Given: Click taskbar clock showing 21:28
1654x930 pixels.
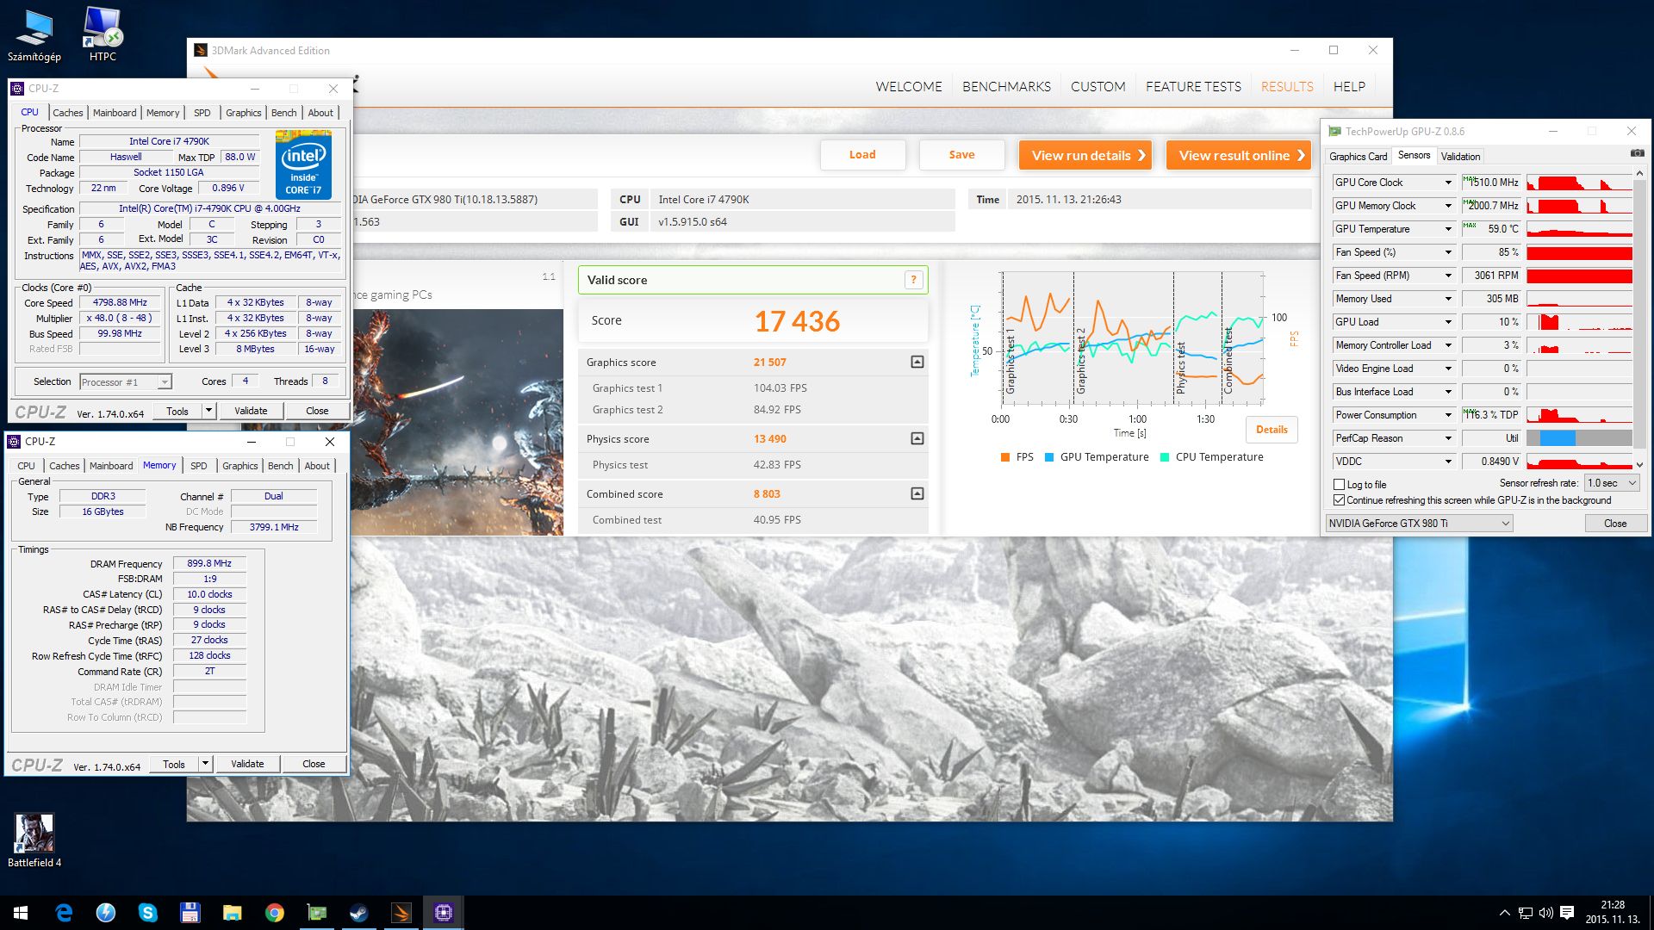Looking at the screenshot, I should (x=1613, y=912).
